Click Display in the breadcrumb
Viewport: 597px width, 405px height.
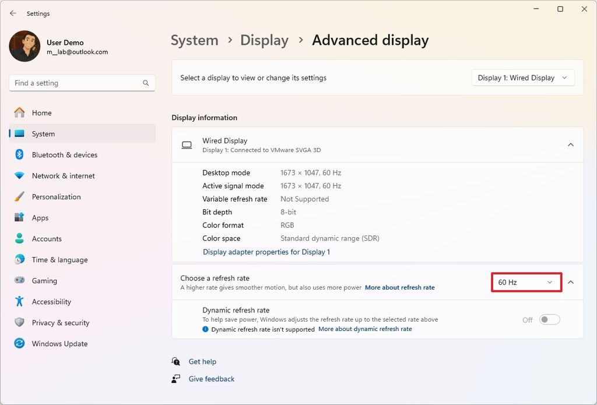tap(264, 40)
